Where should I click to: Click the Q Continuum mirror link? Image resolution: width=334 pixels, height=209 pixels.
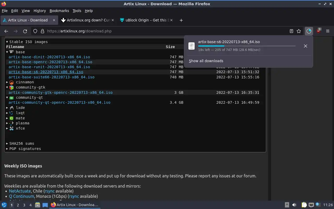point(21,196)
